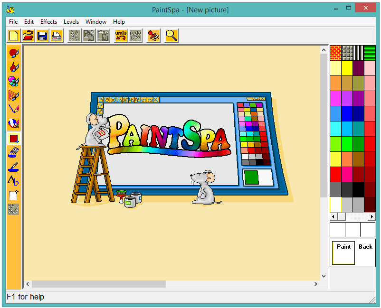Open the rubber stamp tool in the toolbar
Screen dimensions: 381x308
pyautogui.click(x=153, y=36)
